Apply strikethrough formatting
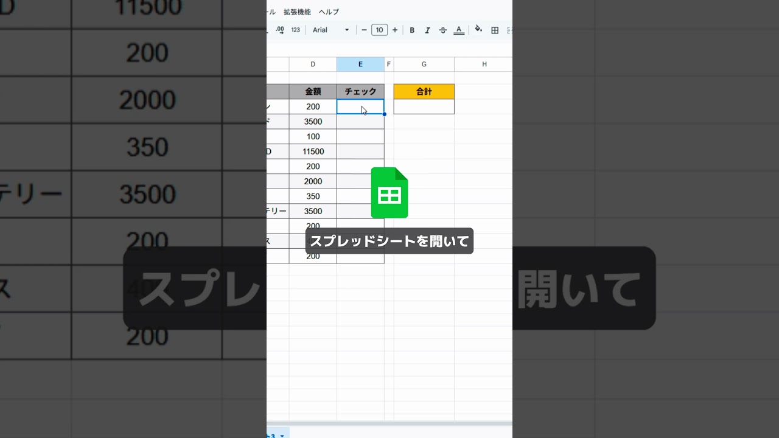Viewport: 779px width, 438px height. coord(442,30)
